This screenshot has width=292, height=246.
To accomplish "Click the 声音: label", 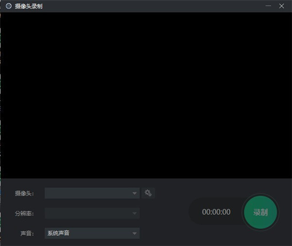I will [x=26, y=233].
